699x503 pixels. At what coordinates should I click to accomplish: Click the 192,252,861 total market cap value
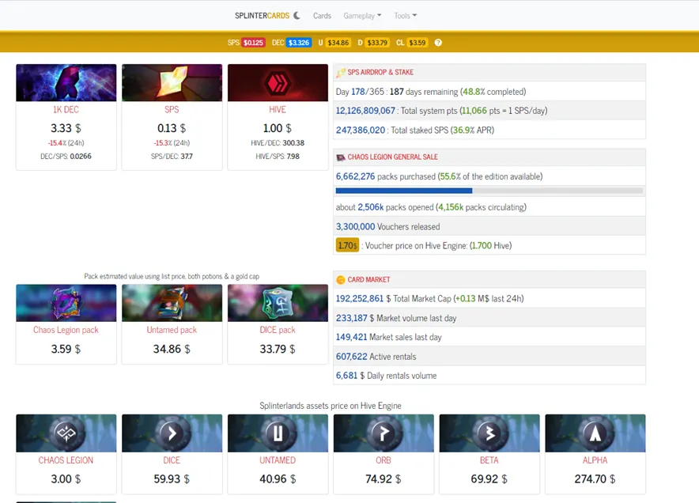(x=360, y=299)
